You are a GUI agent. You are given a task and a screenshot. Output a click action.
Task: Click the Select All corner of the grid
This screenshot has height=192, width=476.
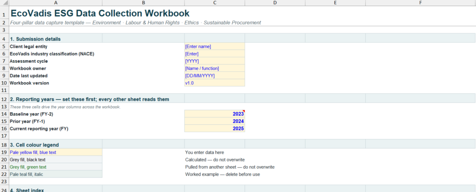pos(5,3)
